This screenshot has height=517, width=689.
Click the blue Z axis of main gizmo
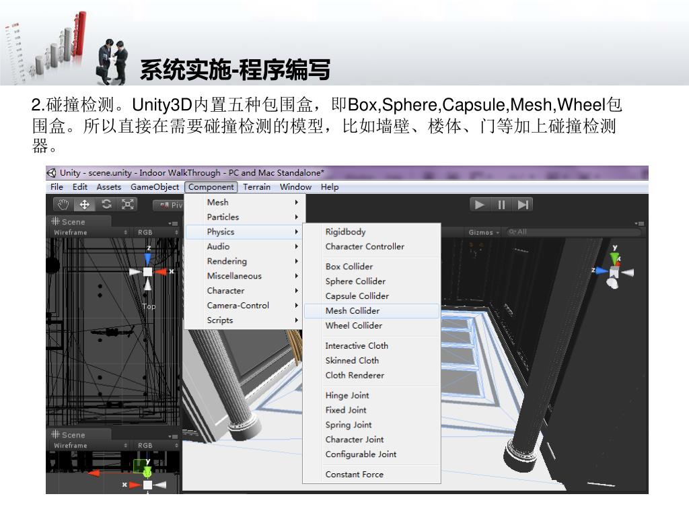point(601,271)
